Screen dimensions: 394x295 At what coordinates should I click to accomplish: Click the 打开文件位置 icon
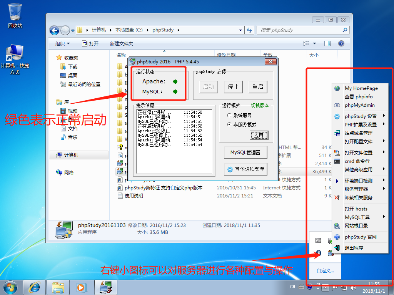(337, 153)
